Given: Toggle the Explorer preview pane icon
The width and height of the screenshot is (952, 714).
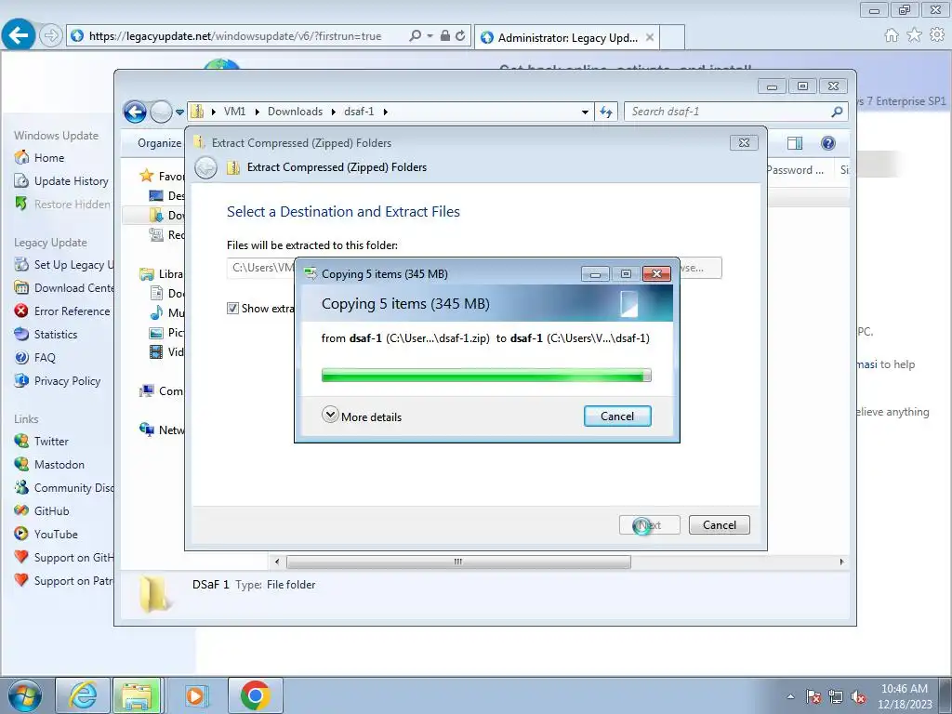Looking at the screenshot, I should tap(794, 143).
